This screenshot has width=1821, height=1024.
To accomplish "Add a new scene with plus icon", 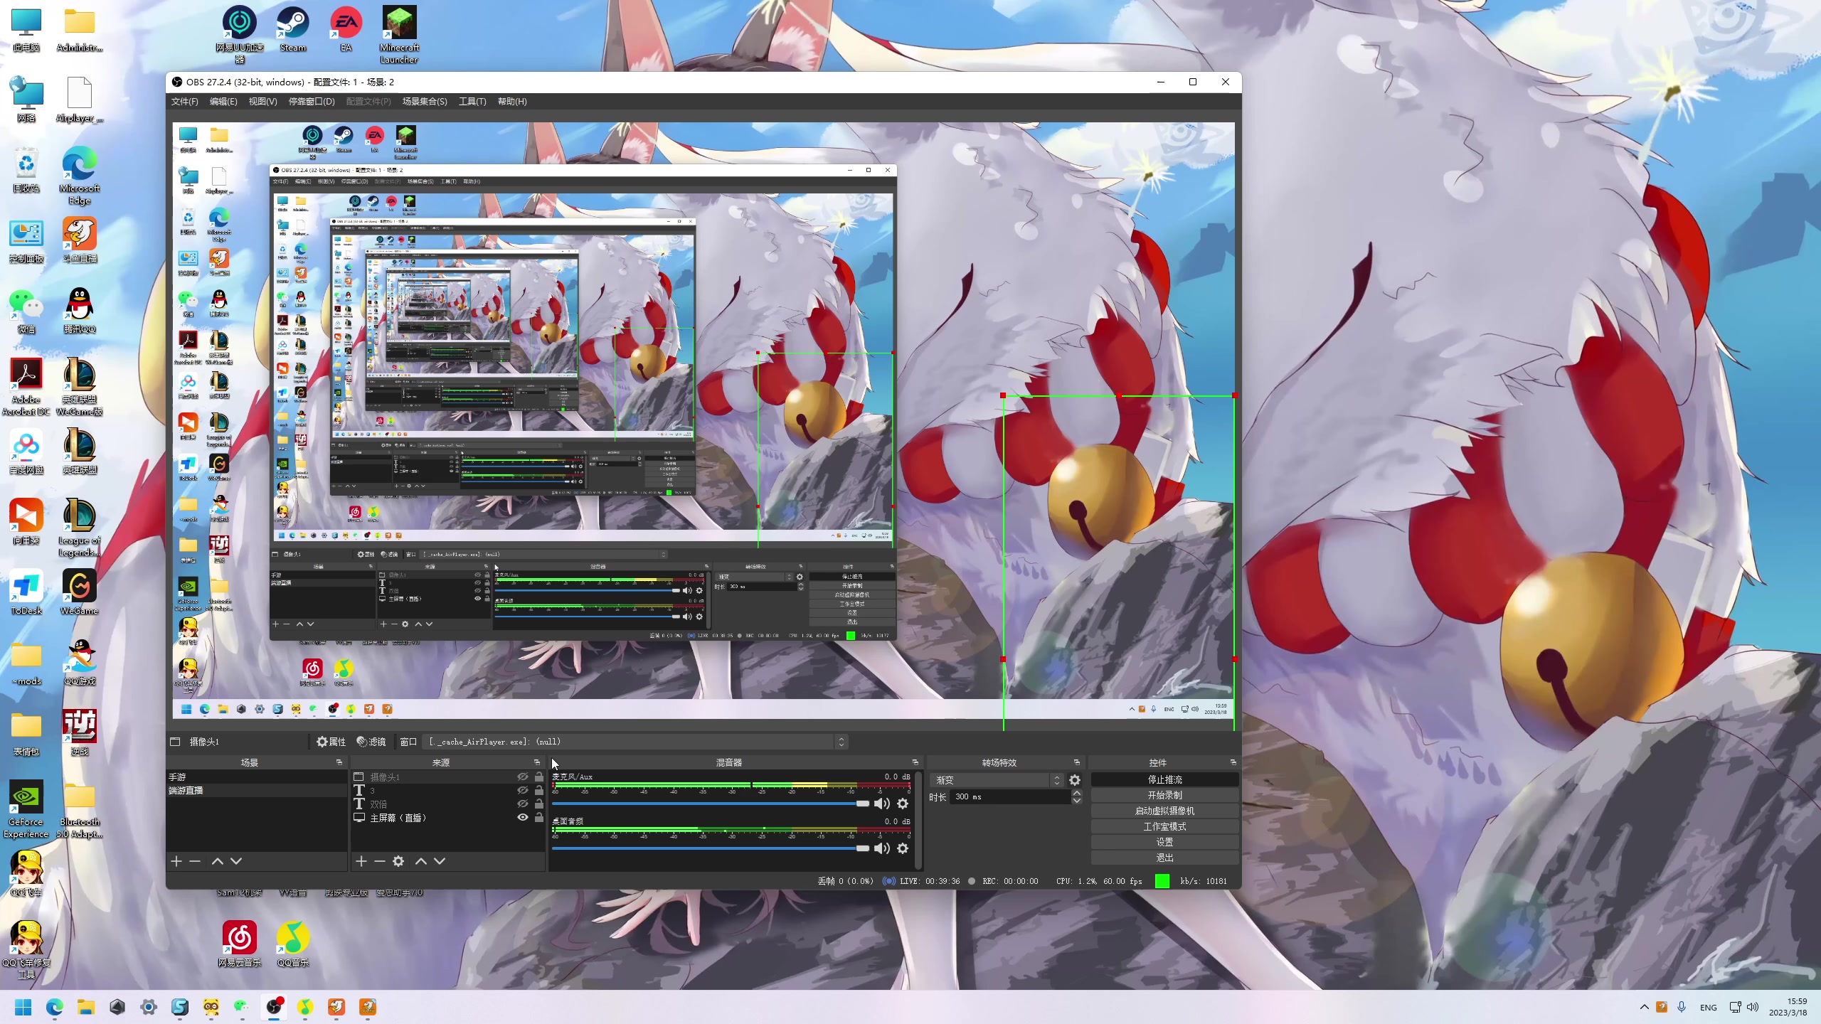I will [176, 861].
